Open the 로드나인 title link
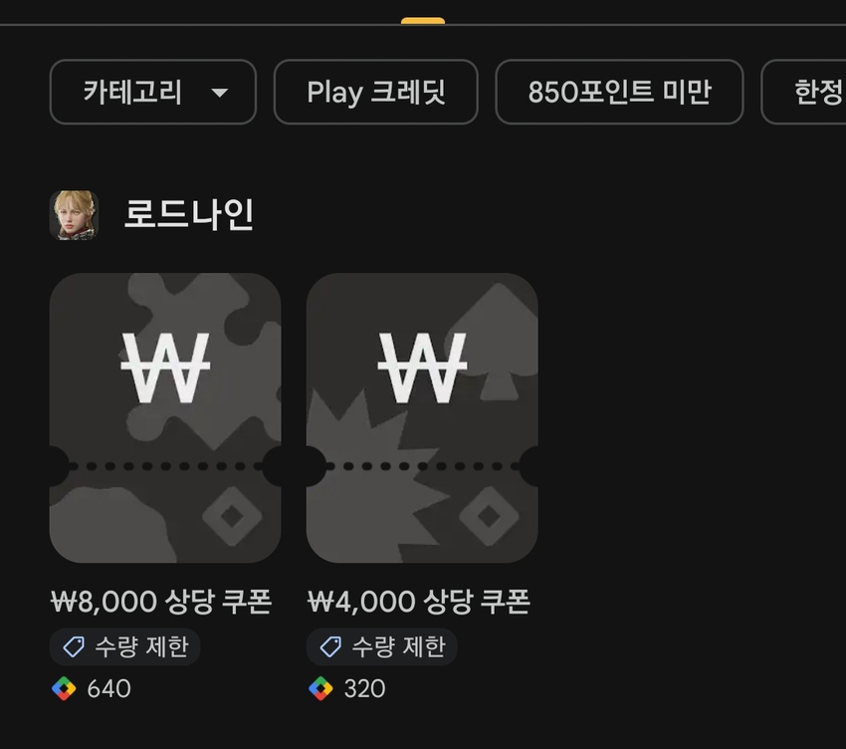The height and width of the screenshot is (749, 846). point(189,215)
